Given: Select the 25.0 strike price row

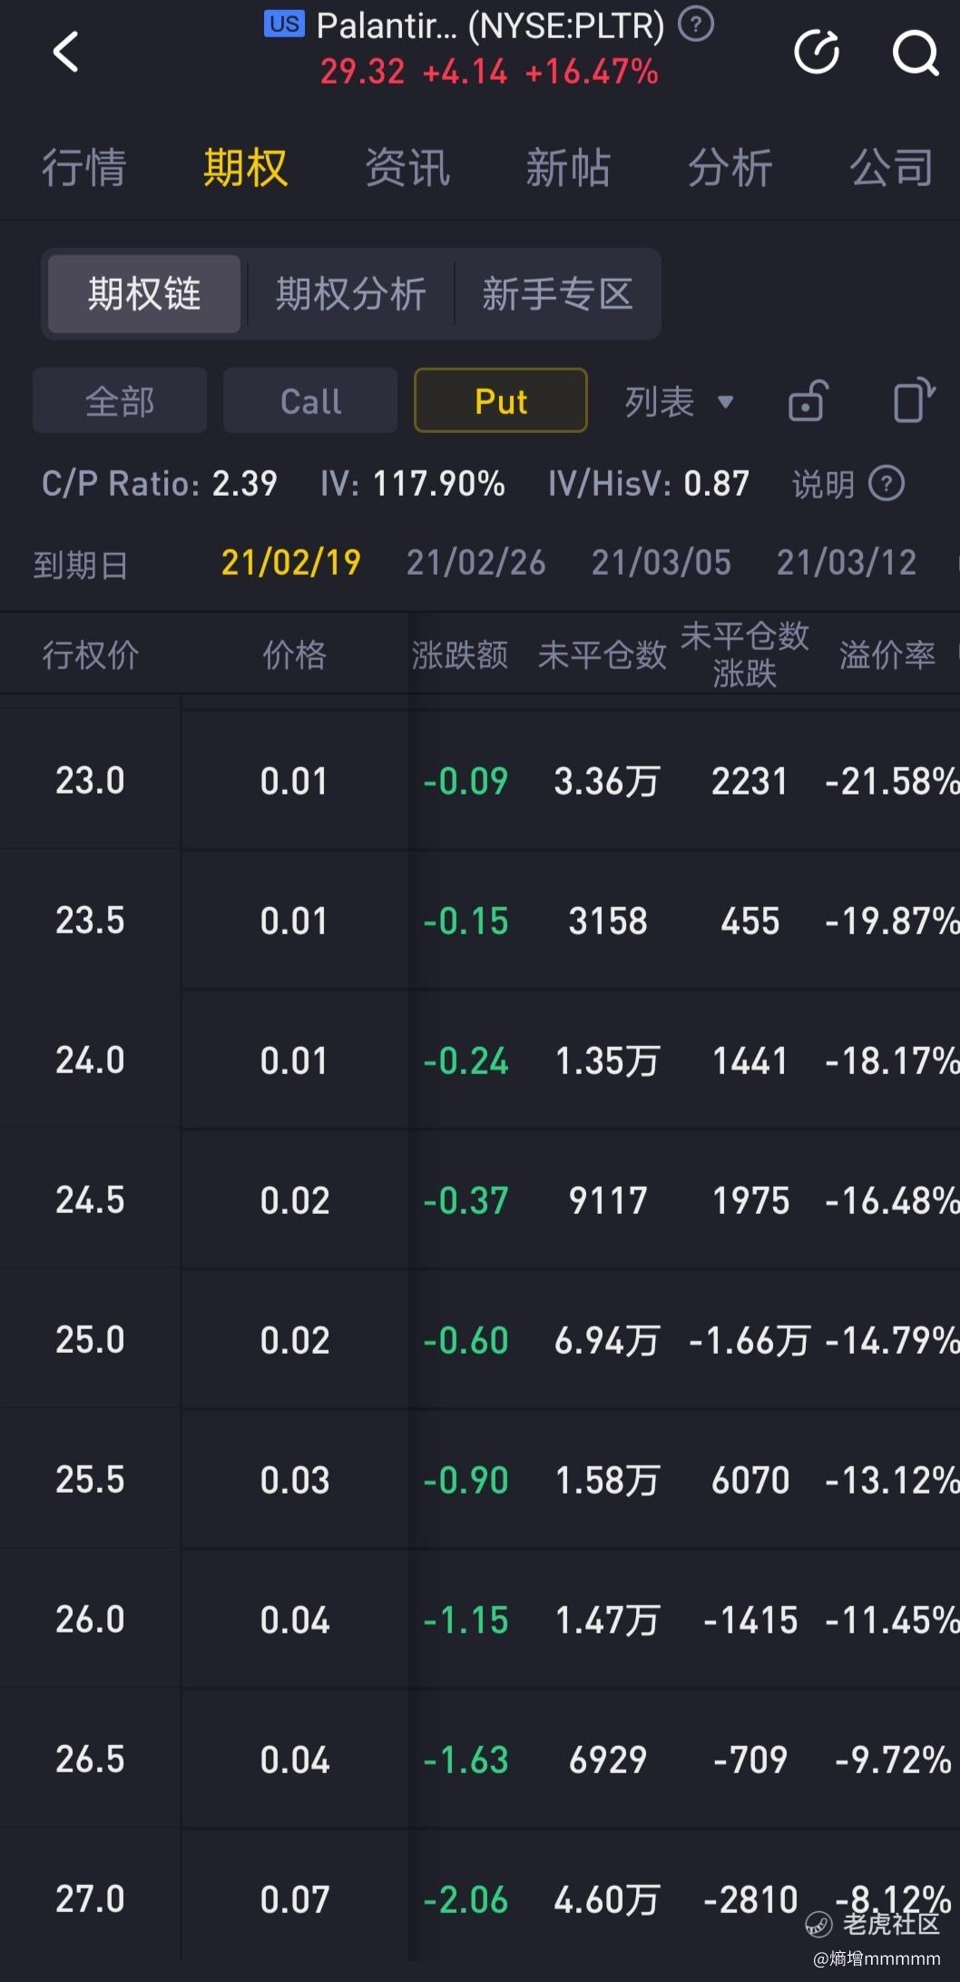Looking at the screenshot, I should click(90, 1339).
